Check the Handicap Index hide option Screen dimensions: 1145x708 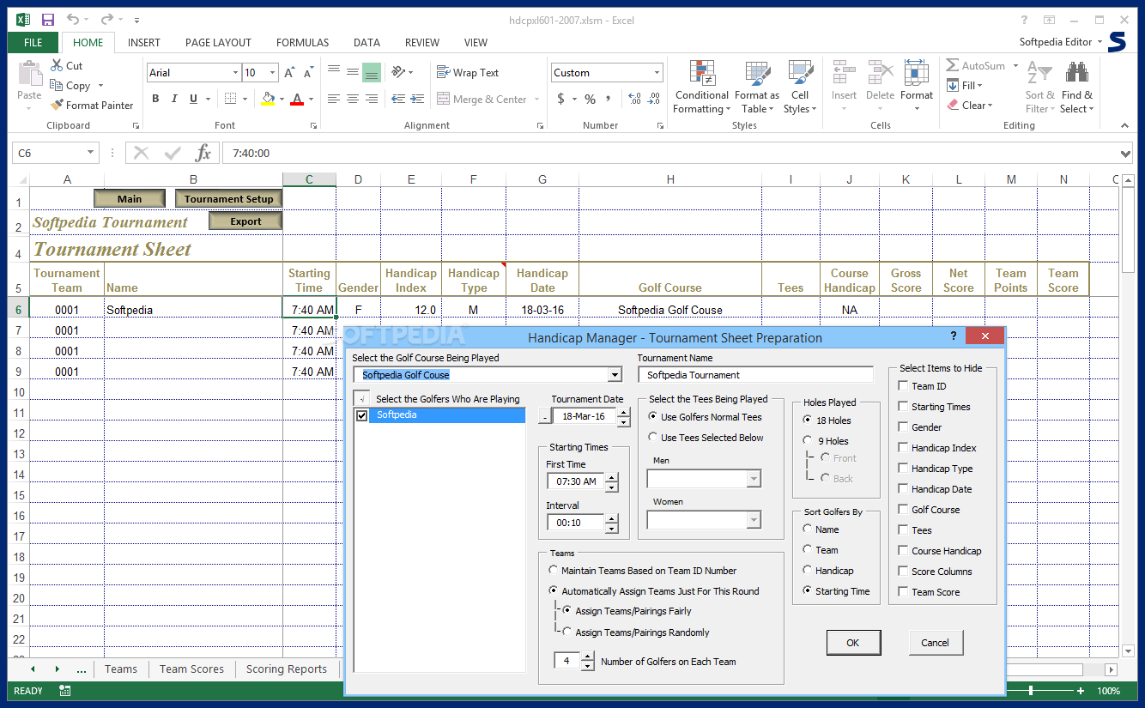[x=903, y=448]
